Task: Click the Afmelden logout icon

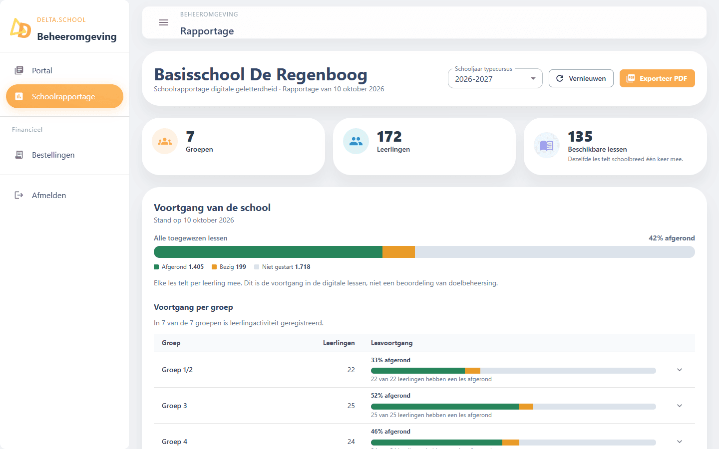Action: tap(19, 195)
